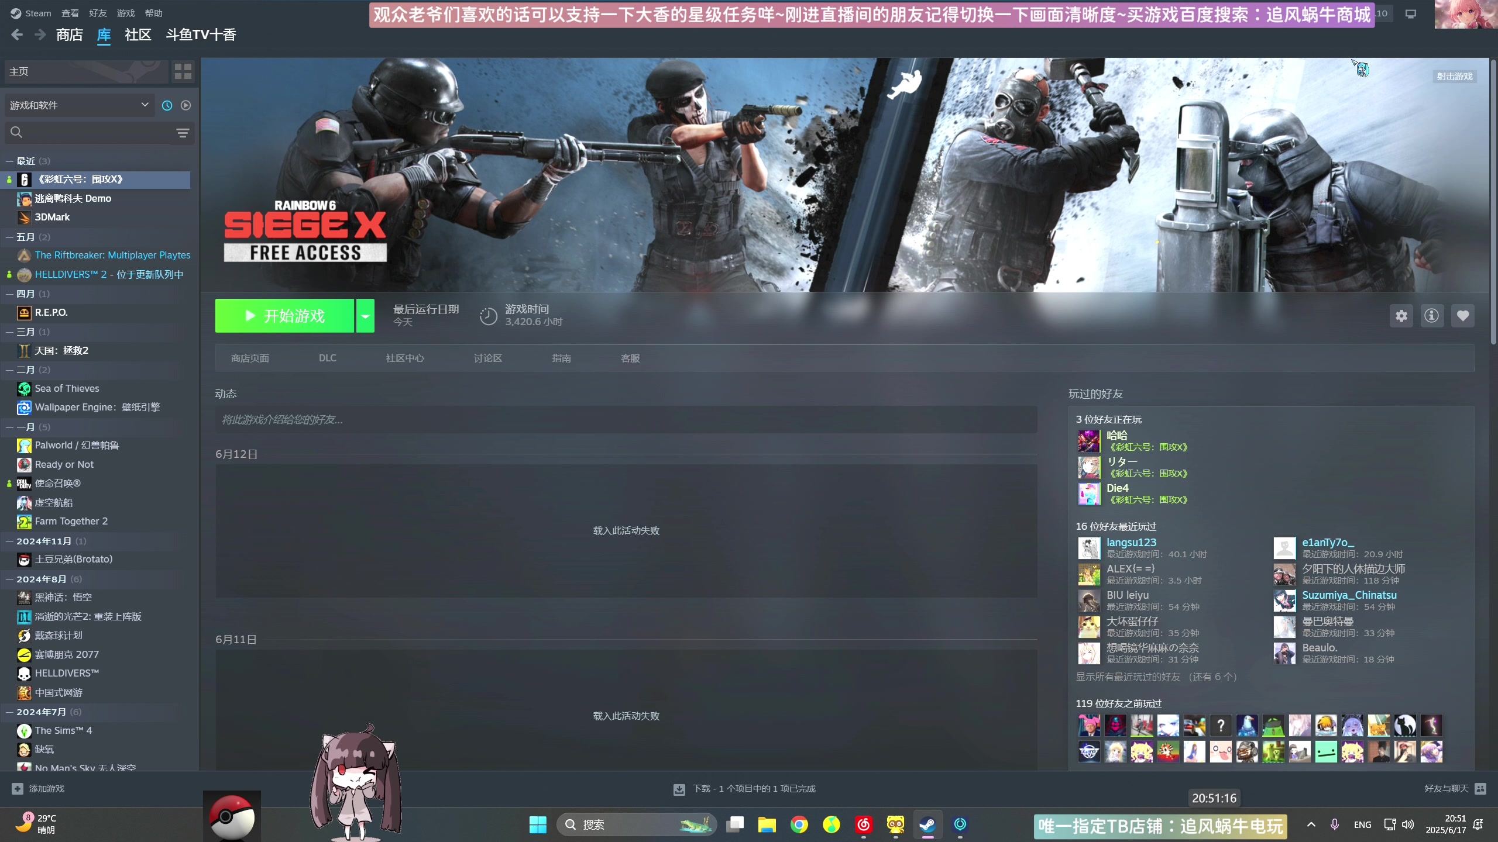Collapse the 二月 group

[x=9, y=370]
